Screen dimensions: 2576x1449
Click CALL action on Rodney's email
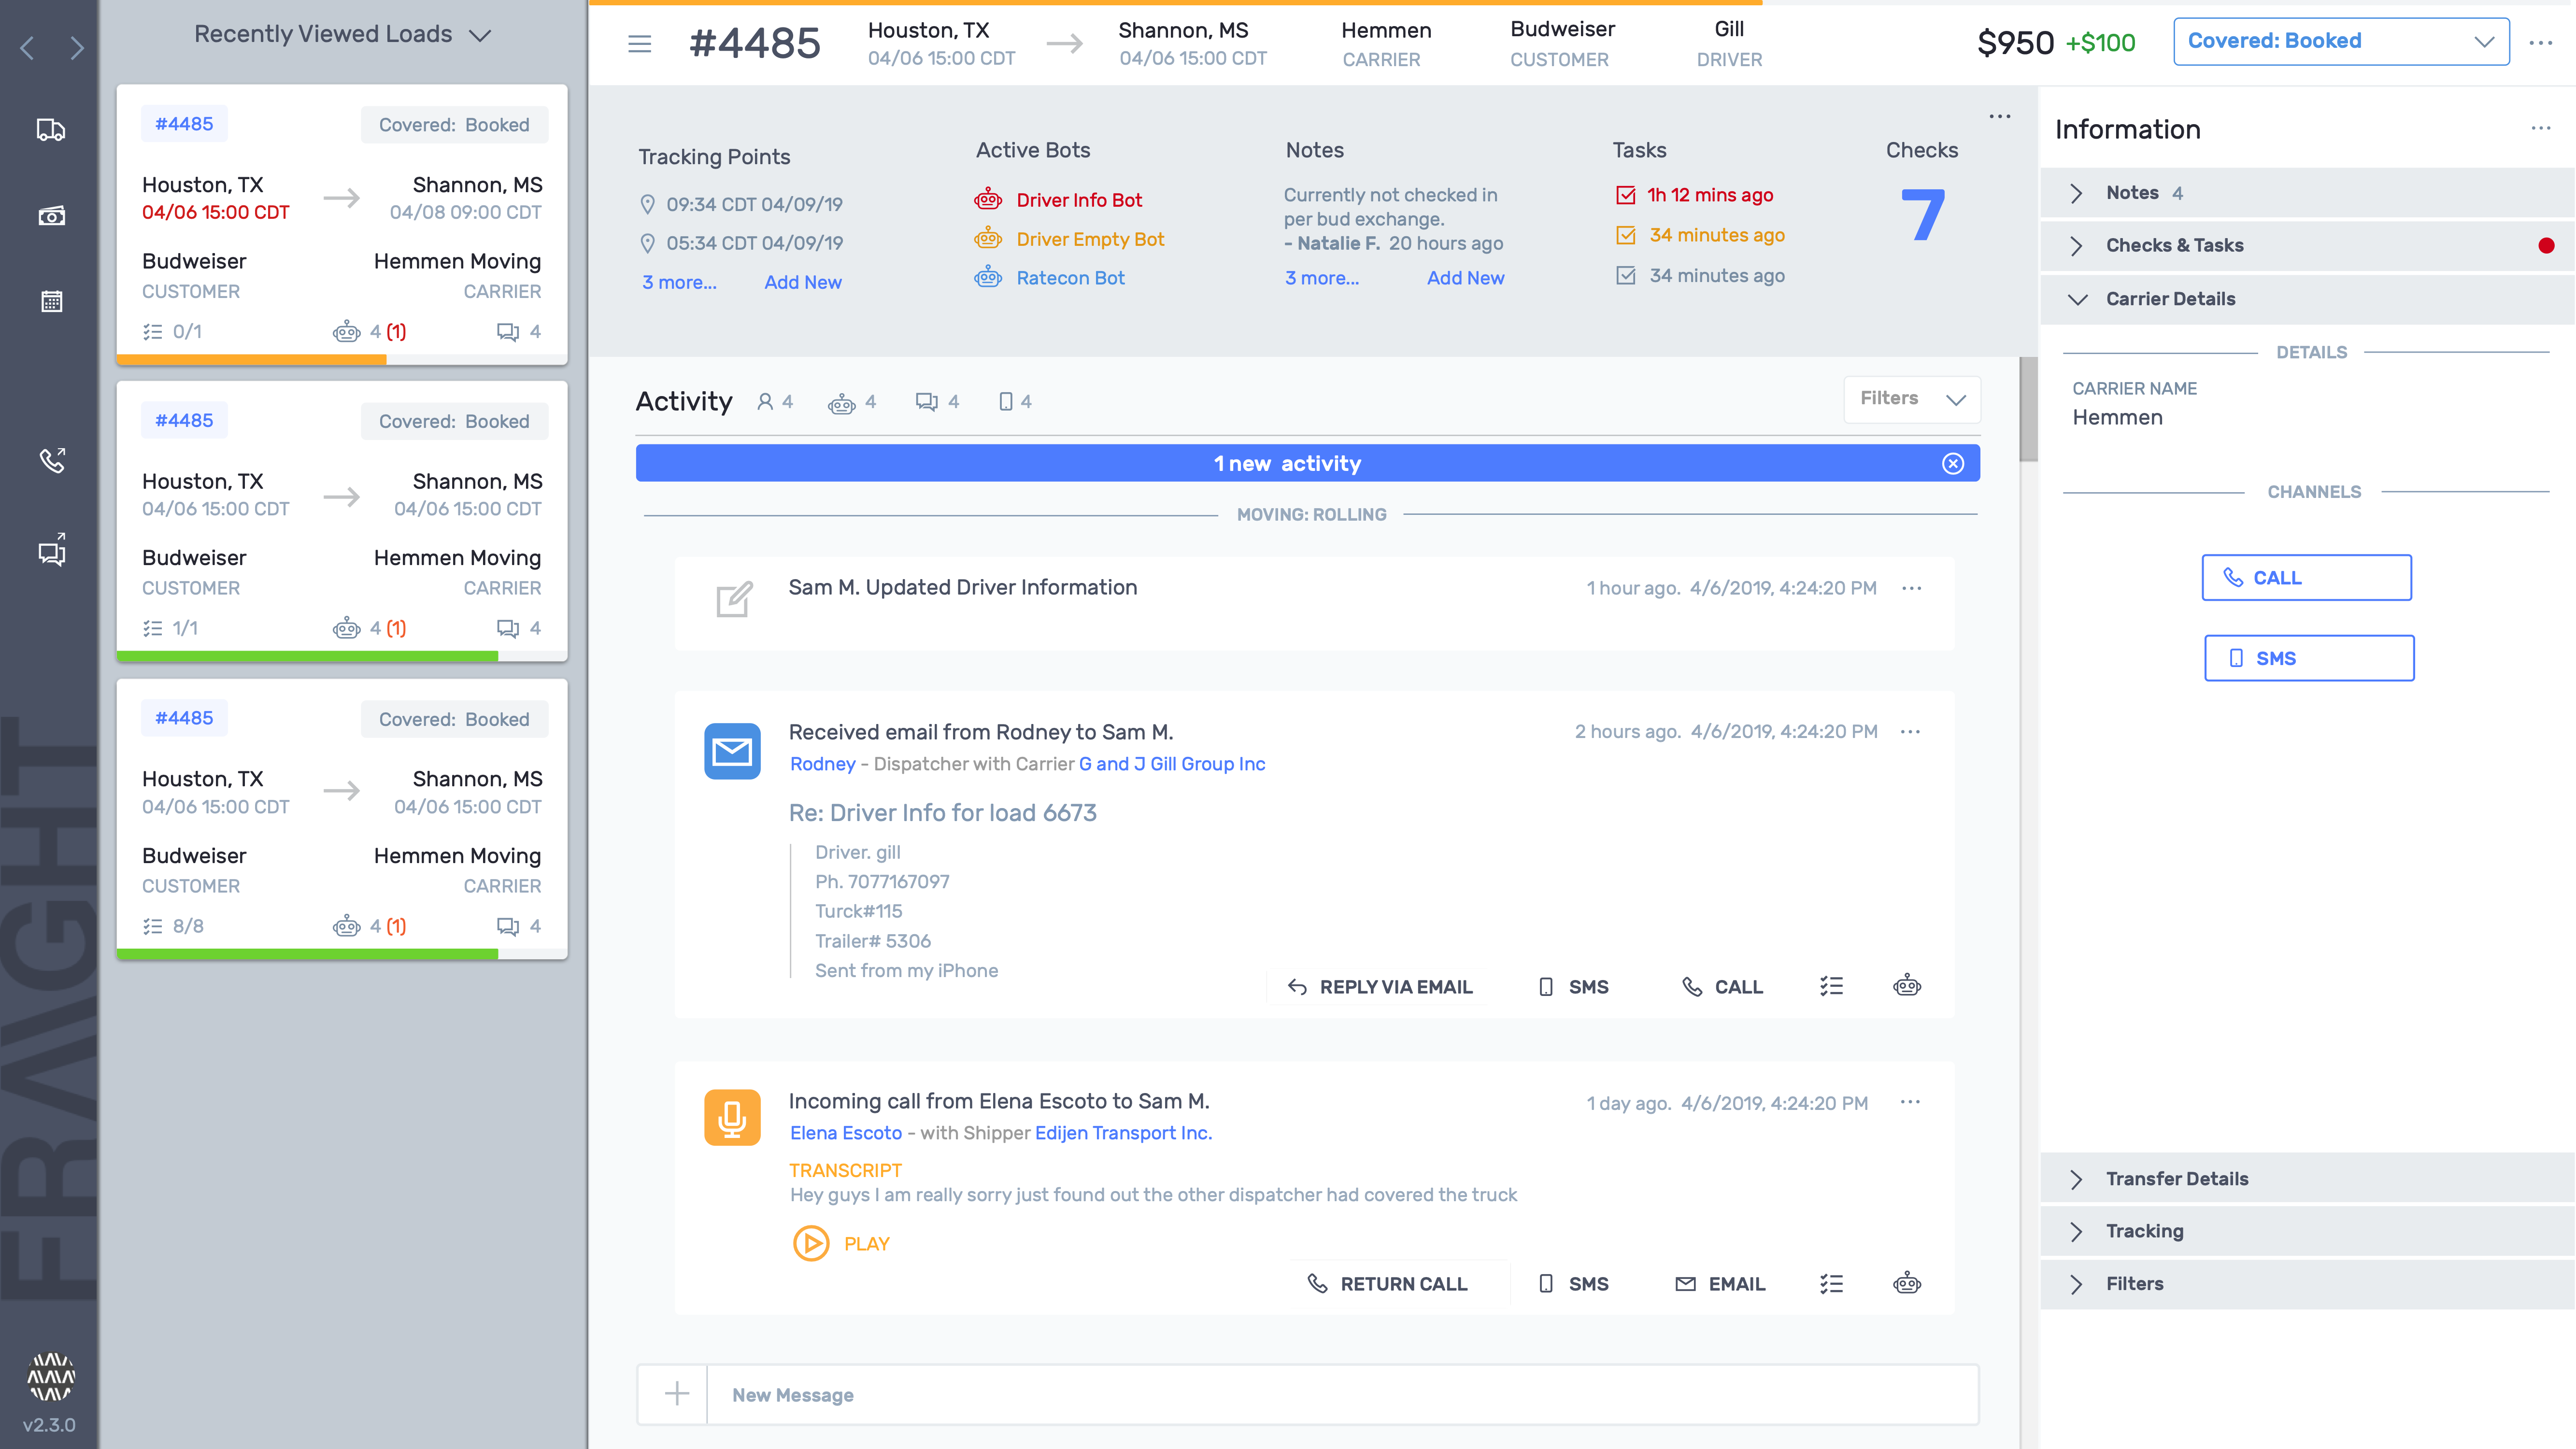click(1722, 987)
